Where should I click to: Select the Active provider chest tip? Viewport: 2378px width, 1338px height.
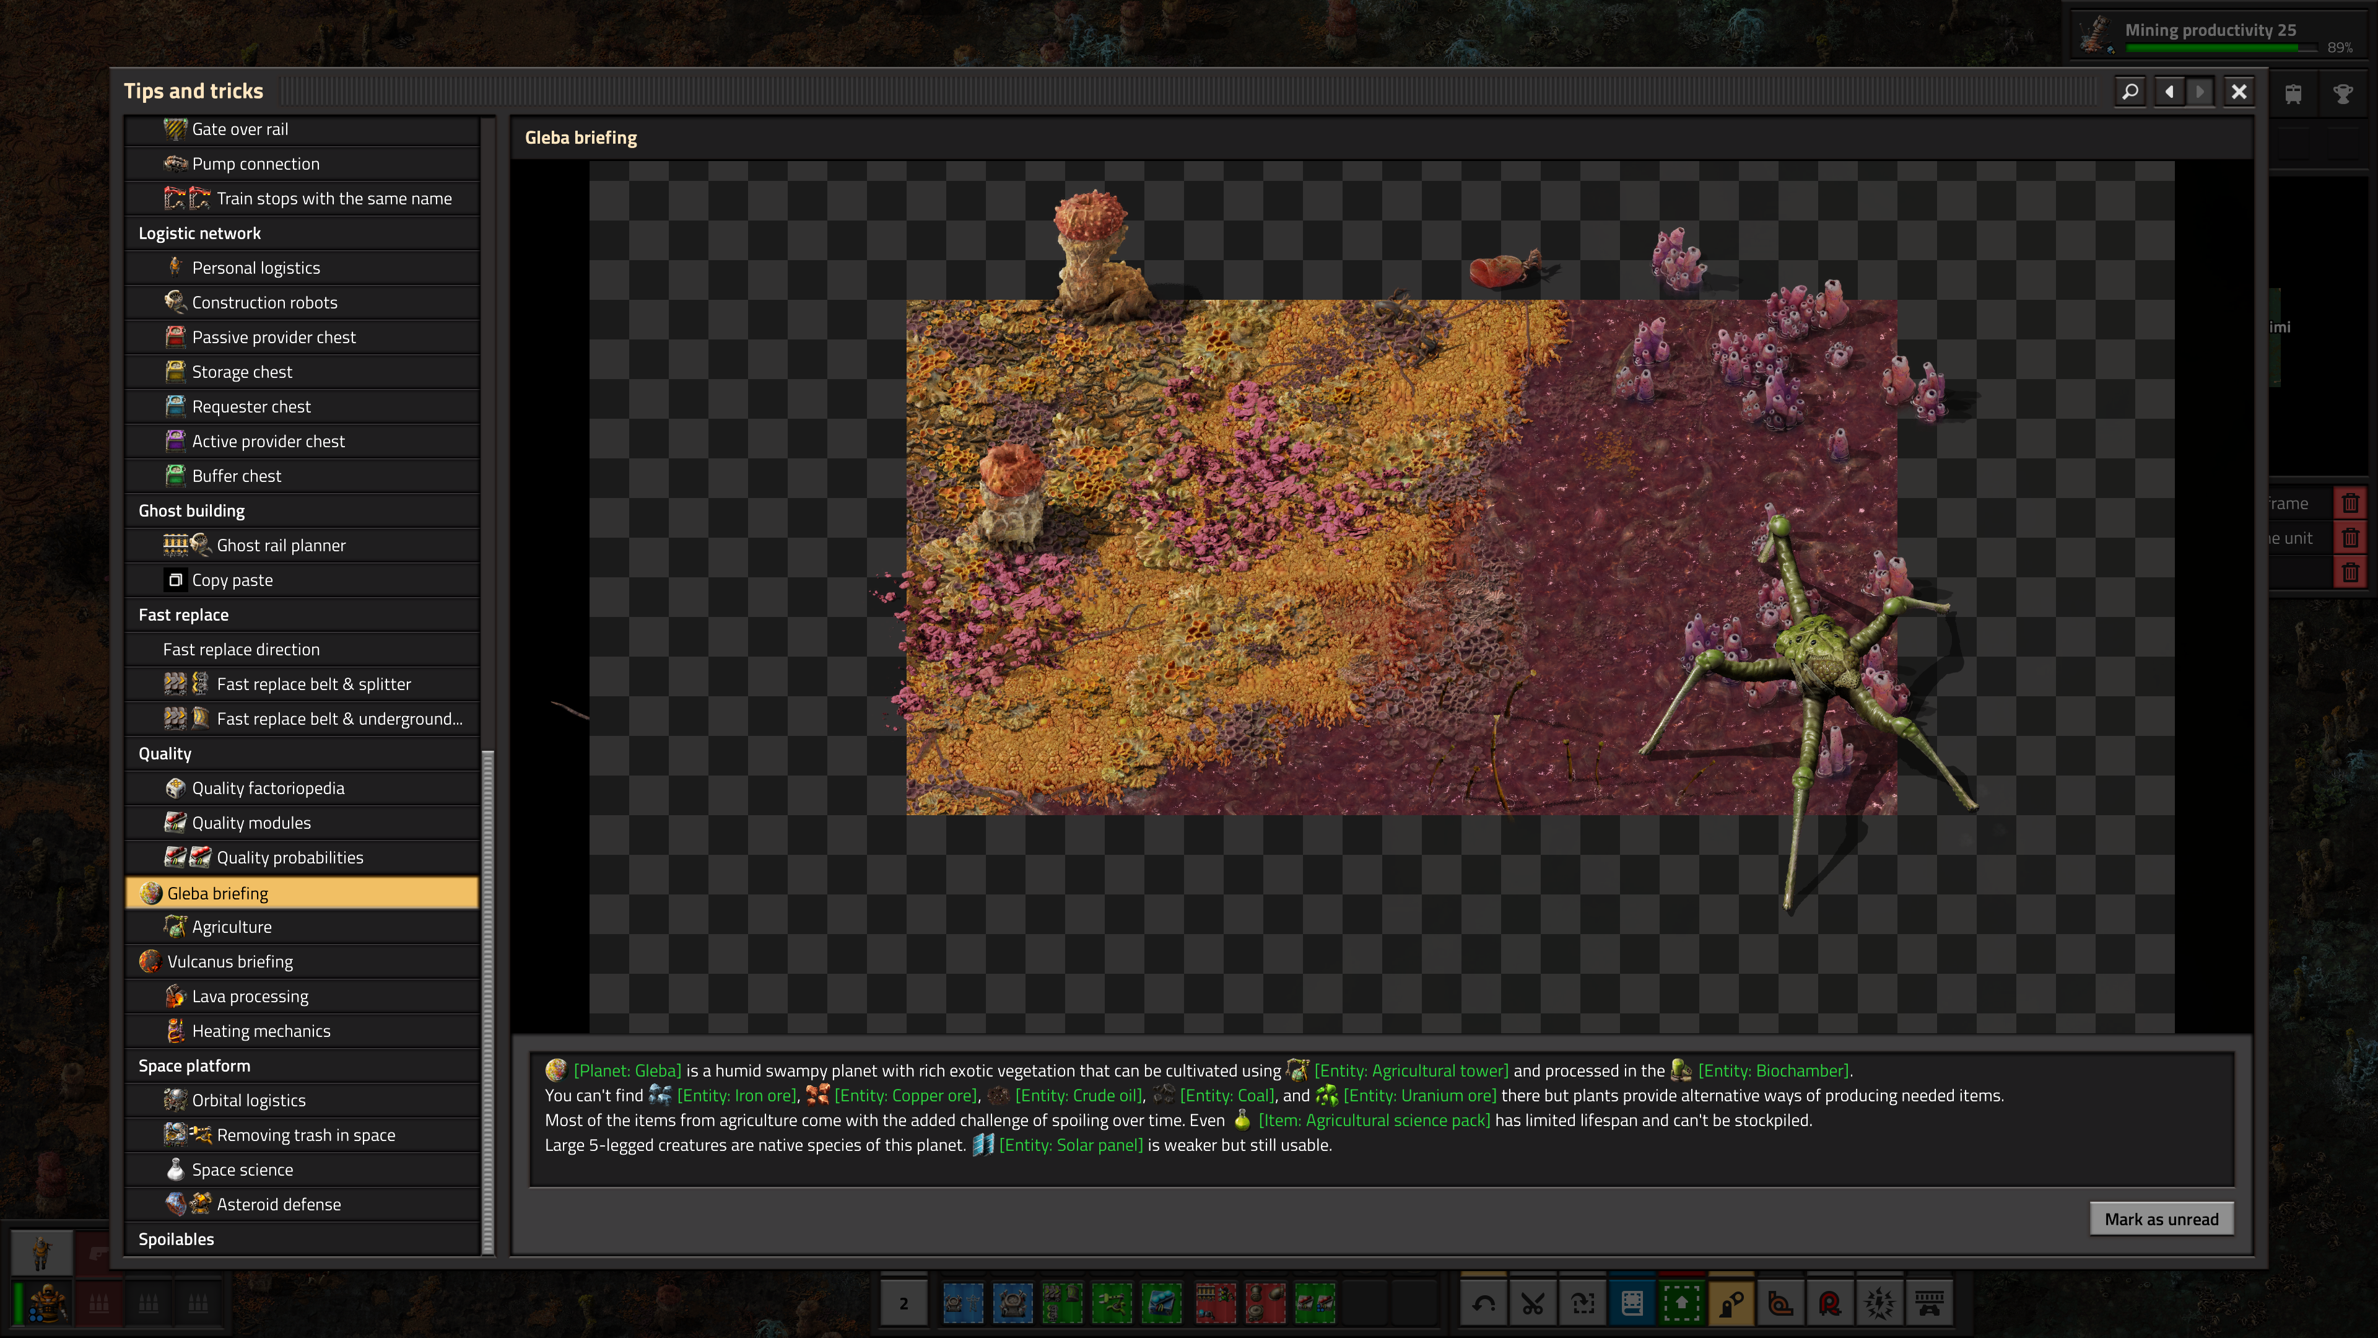tap(302, 442)
